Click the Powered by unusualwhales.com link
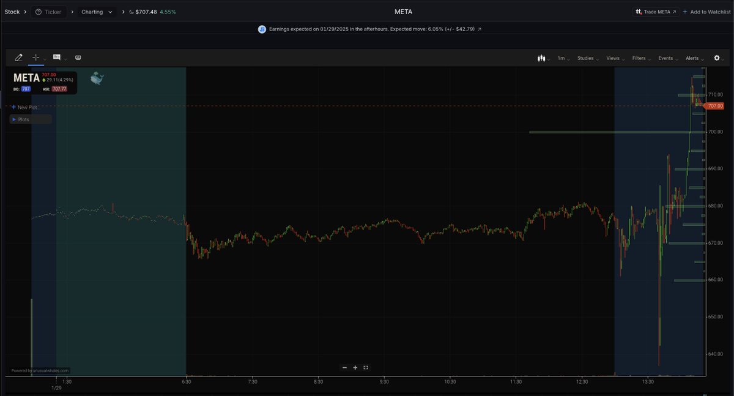 tap(40, 370)
